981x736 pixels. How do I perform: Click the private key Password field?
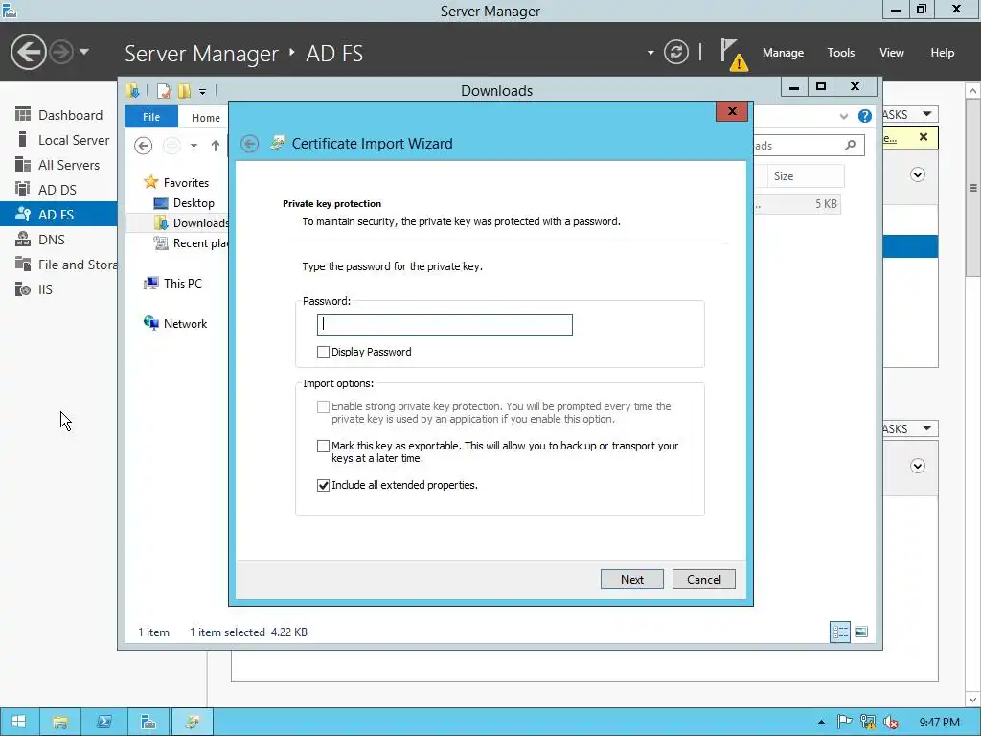(x=445, y=325)
